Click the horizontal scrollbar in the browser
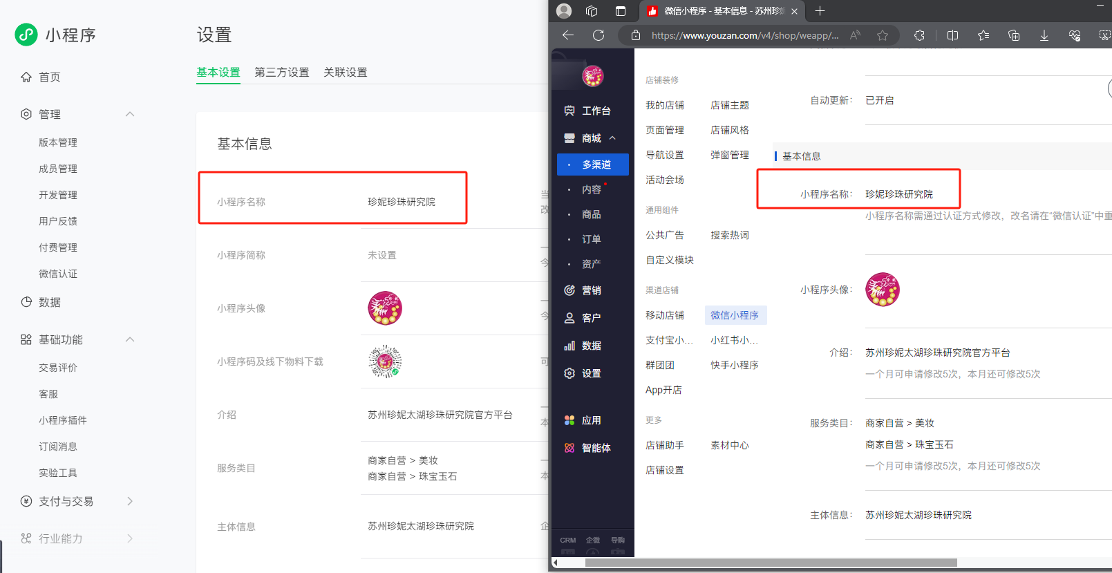This screenshot has width=1112, height=573. [771, 563]
